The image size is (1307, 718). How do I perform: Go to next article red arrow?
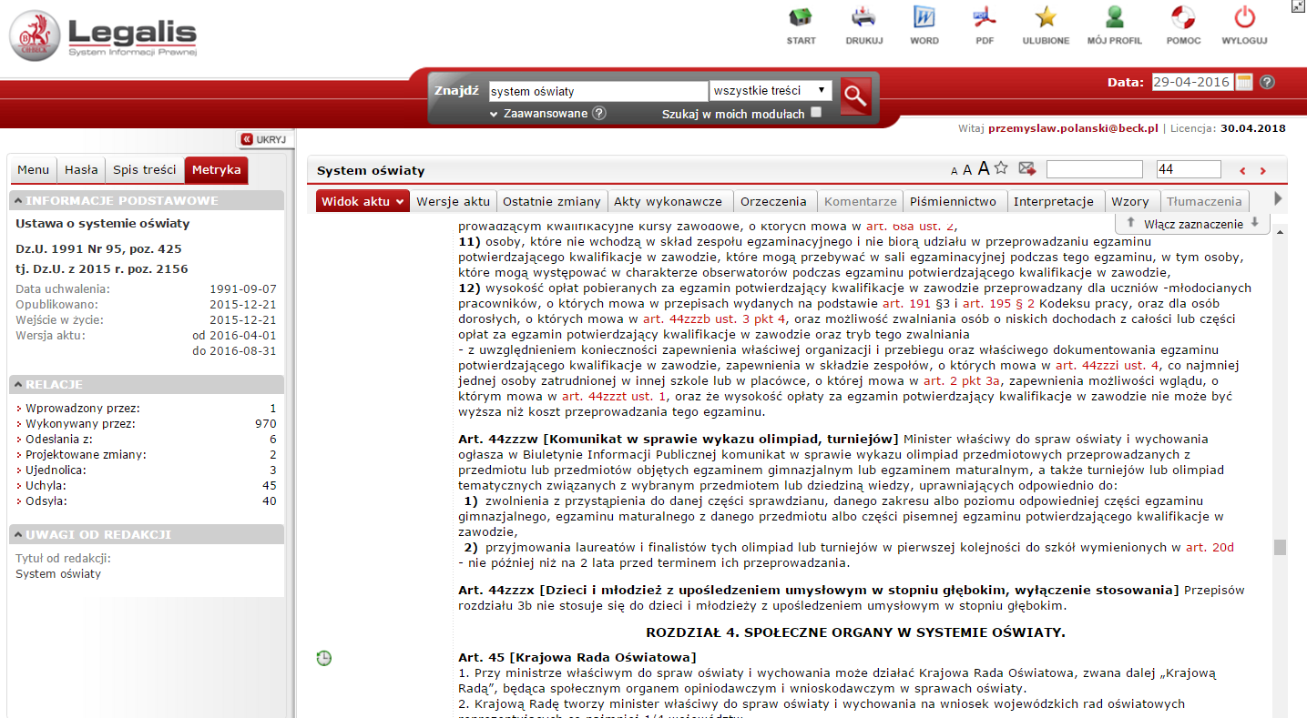click(x=1262, y=170)
